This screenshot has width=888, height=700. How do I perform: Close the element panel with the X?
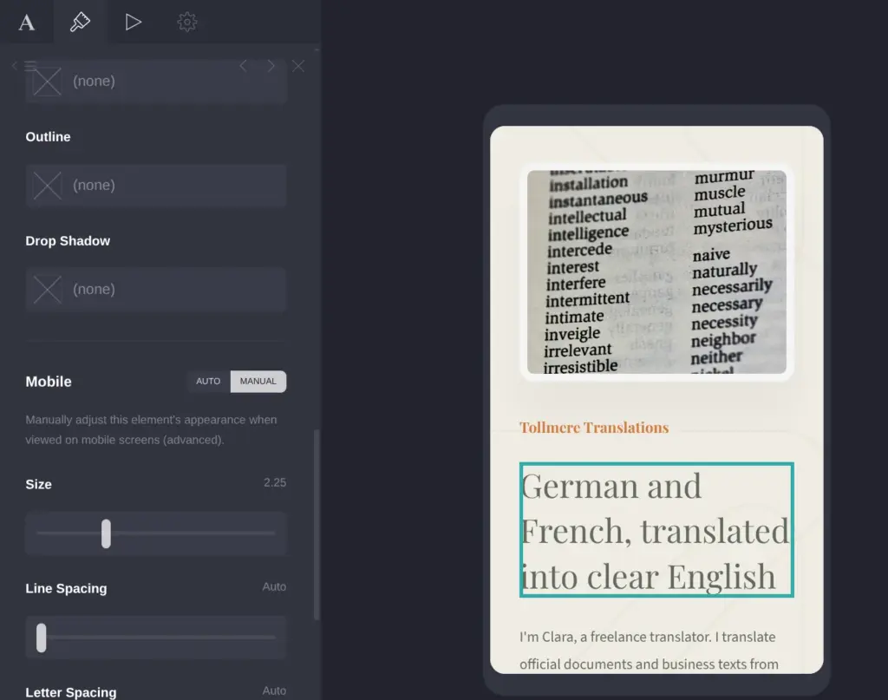pos(298,66)
